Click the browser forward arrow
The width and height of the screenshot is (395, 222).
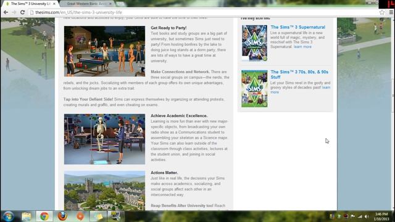coord(14,12)
